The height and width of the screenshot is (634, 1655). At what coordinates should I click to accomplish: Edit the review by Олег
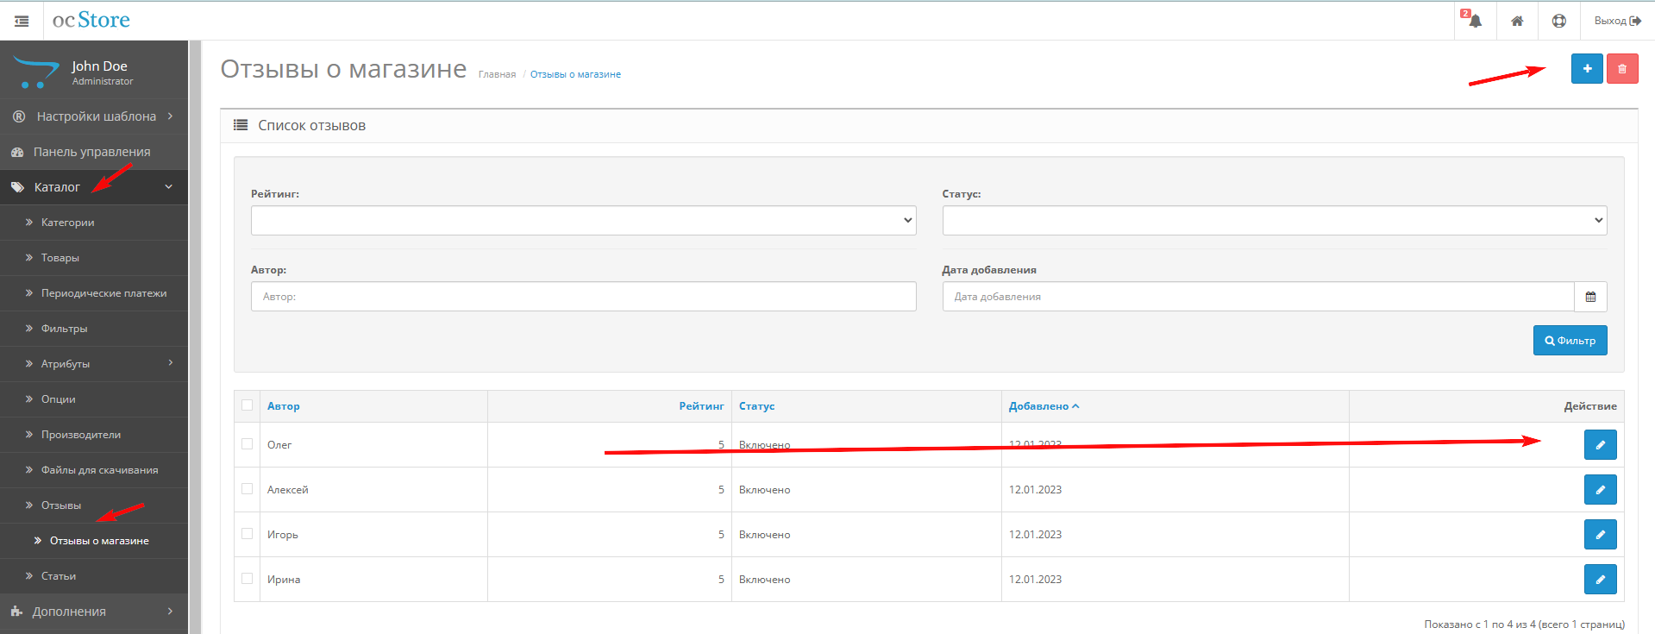1600,445
